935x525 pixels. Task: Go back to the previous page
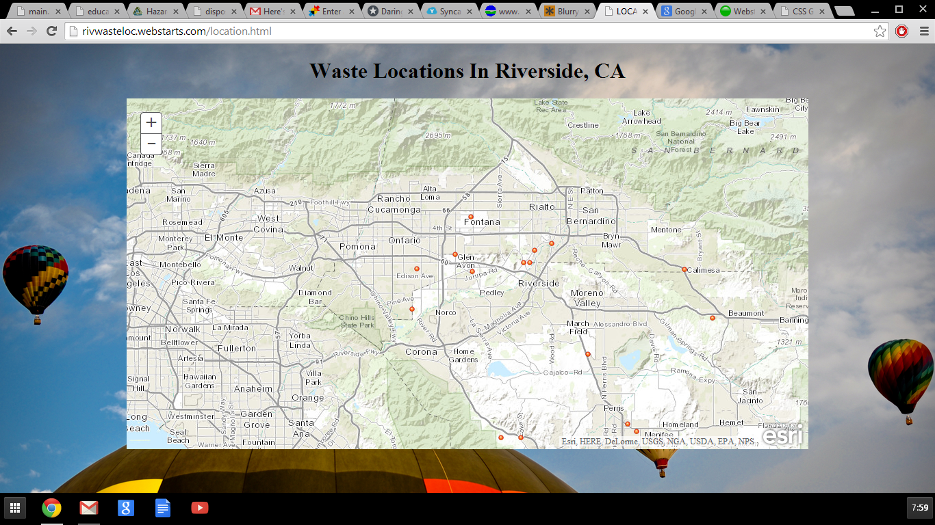click(x=12, y=31)
